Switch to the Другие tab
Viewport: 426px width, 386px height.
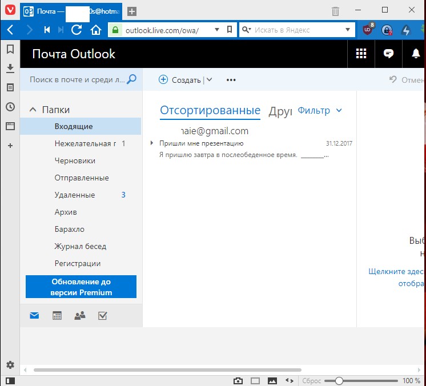(280, 111)
